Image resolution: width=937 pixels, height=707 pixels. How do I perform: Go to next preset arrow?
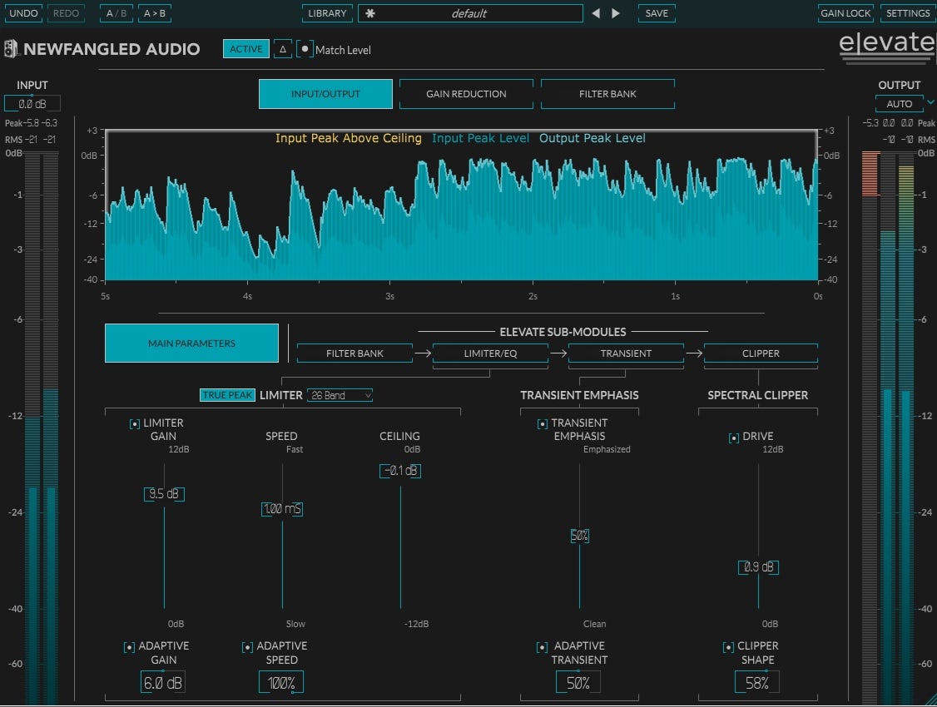coord(616,13)
